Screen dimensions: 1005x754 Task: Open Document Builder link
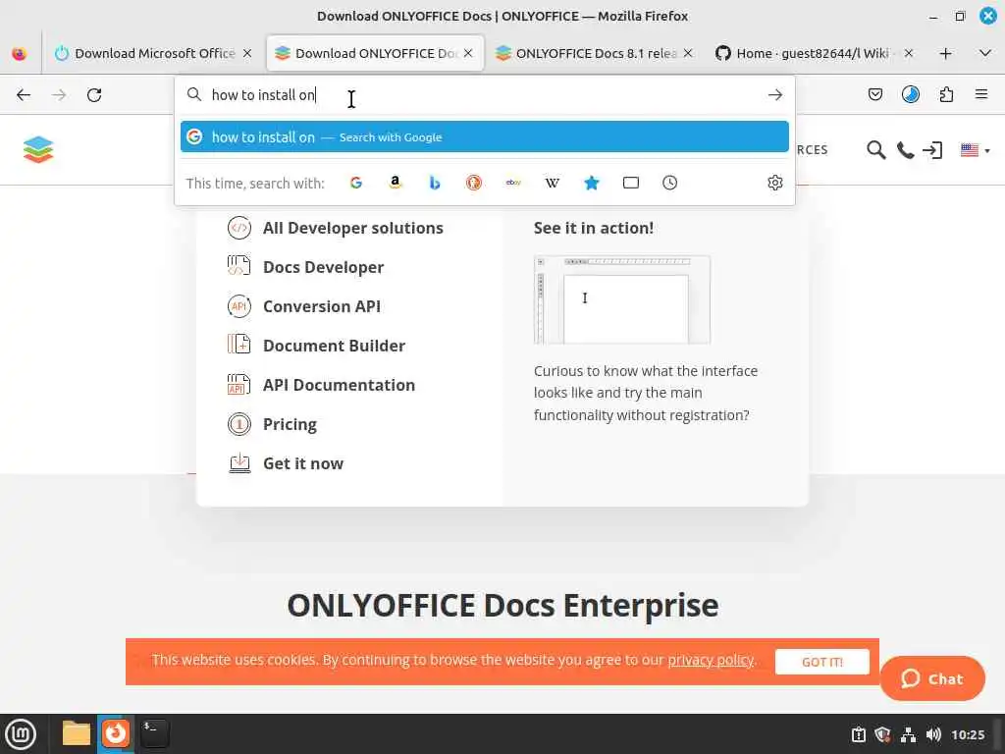click(x=334, y=346)
